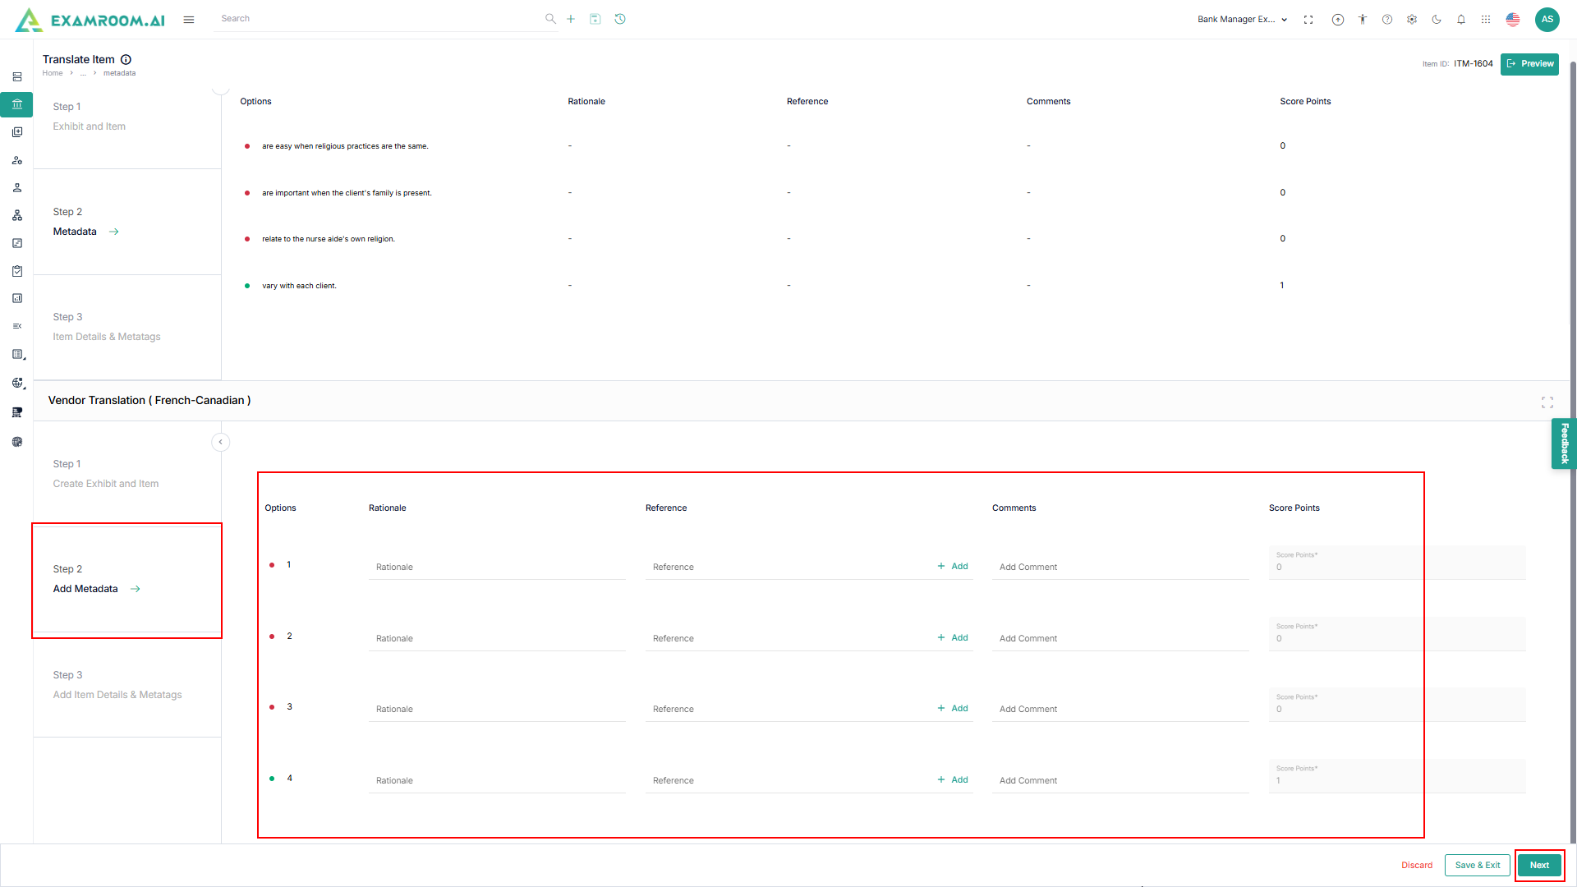The height and width of the screenshot is (887, 1577).
Task: Click the upload arrow circle icon
Action: 1338,20
